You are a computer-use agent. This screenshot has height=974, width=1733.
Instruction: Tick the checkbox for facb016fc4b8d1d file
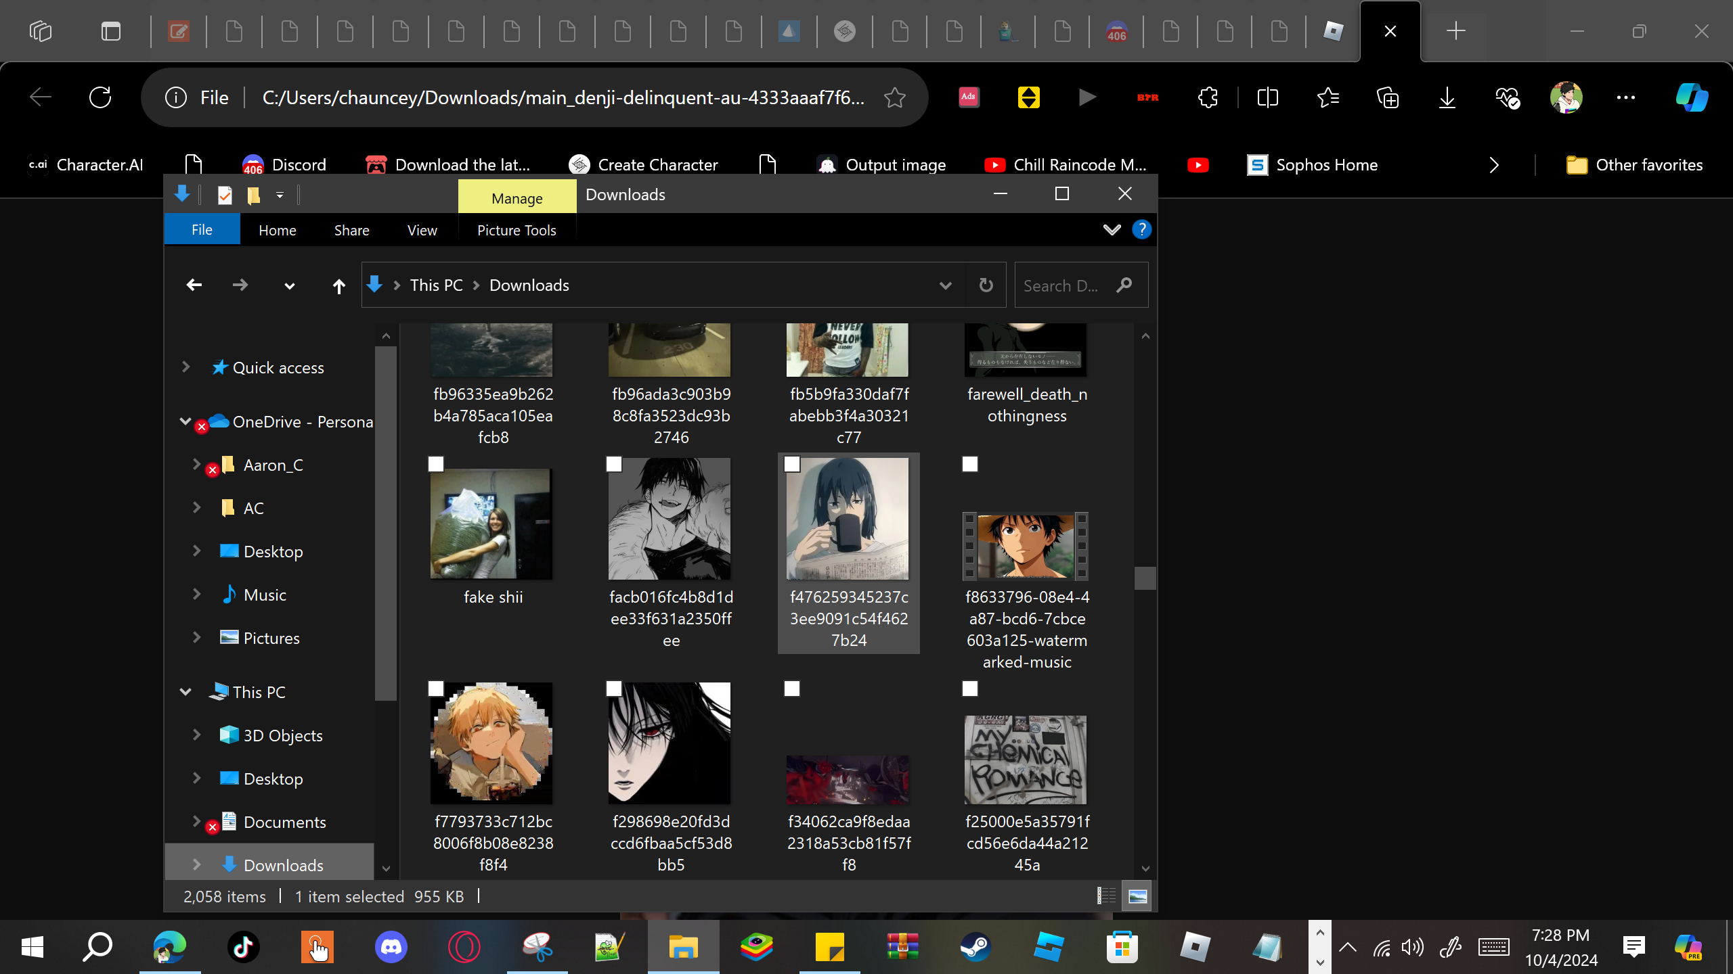[614, 464]
